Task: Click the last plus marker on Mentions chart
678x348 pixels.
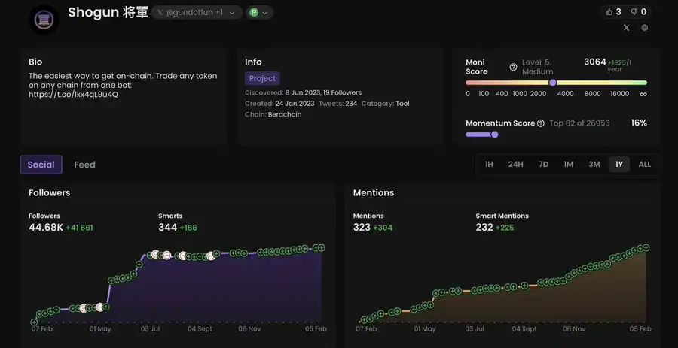Action: [646, 247]
